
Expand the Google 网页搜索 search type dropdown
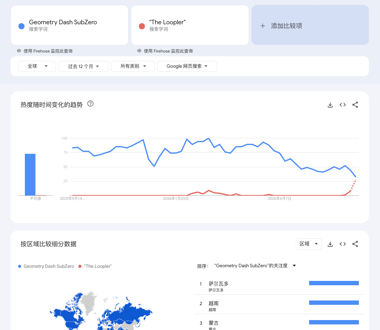tap(187, 66)
